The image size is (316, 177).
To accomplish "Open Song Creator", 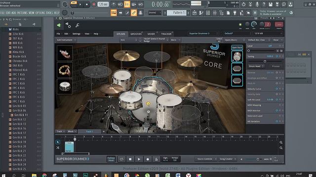I will click(227, 159).
